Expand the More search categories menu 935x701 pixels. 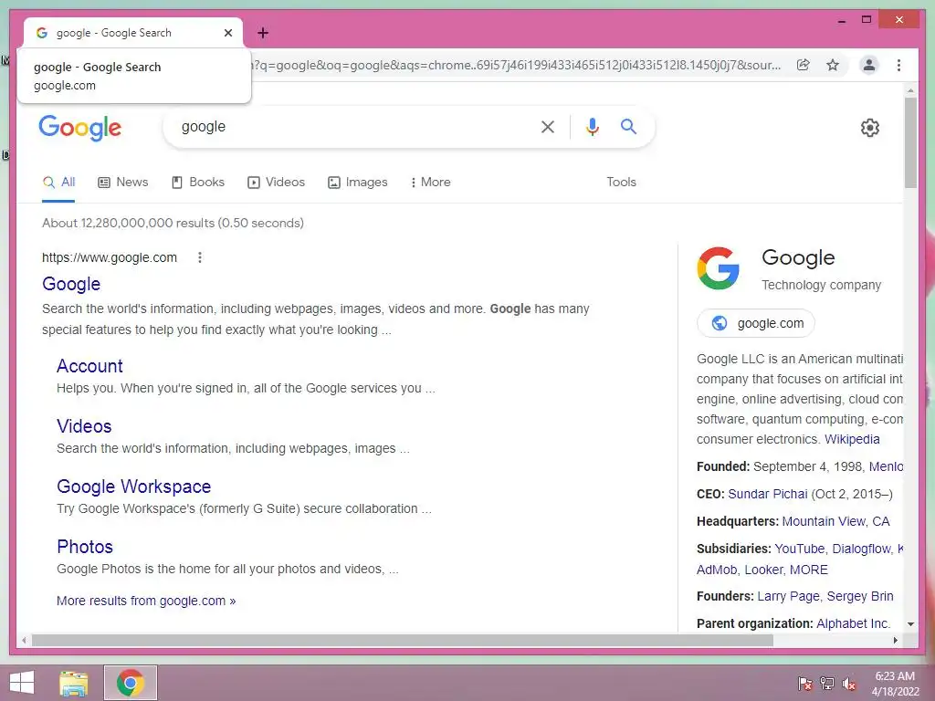(x=431, y=183)
